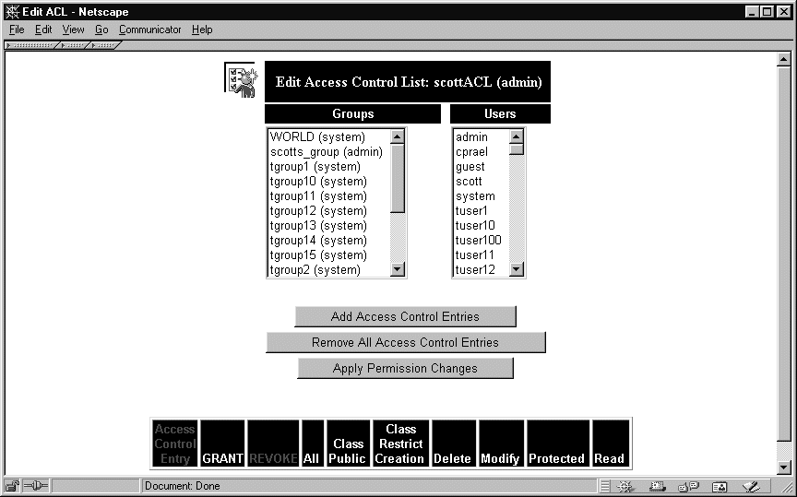The width and height of the screenshot is (797, 497).
Task: Select WORLD (system) in Groups list
Action: click(329, 136)
